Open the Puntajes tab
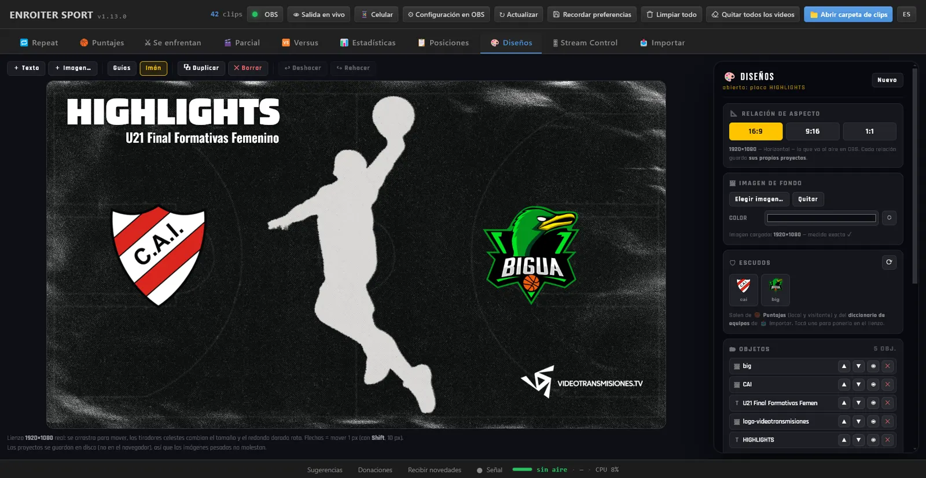Viewport: 926px width, 478px height. 102,43
